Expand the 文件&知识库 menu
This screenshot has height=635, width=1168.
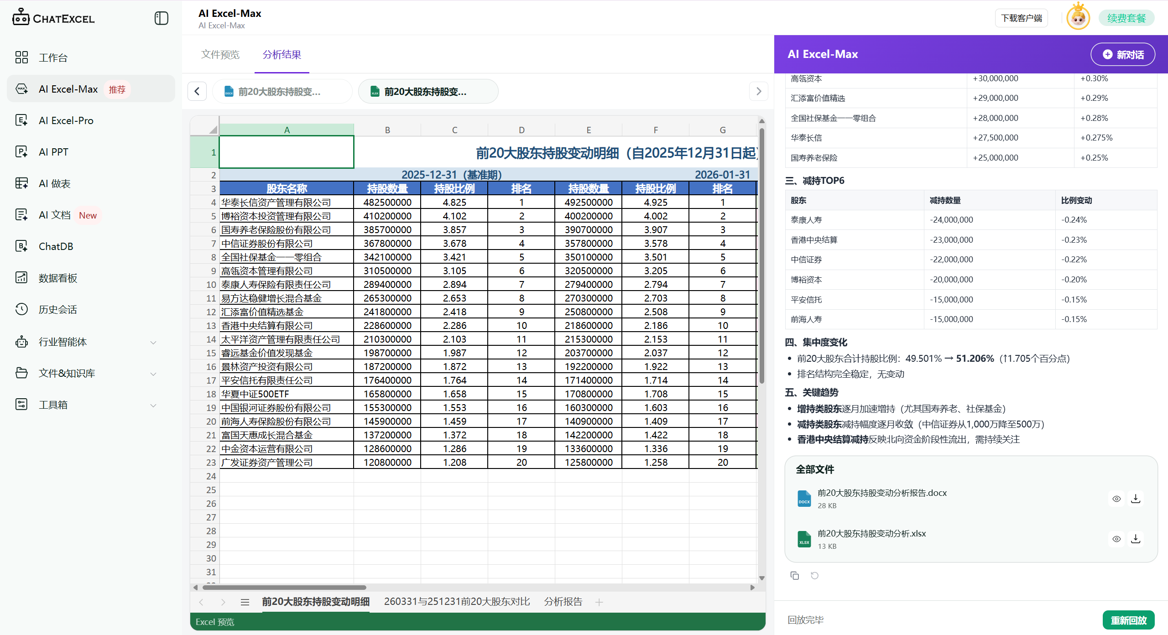pos(153,374)
